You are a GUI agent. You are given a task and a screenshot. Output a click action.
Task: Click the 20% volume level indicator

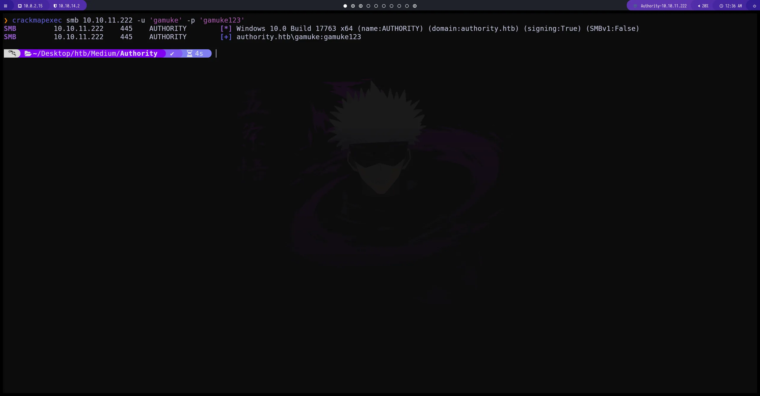coord(706,6)
